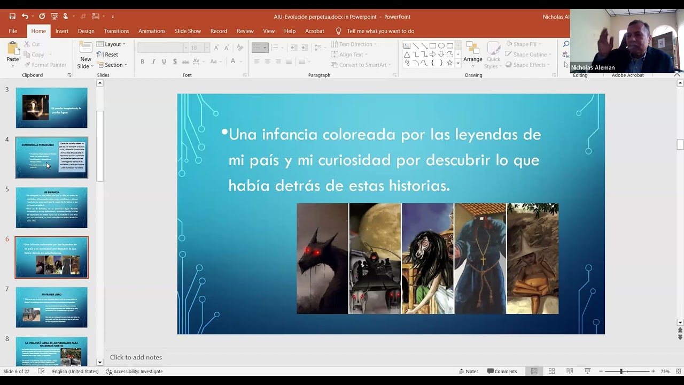
Task: Switch to Slide Sorter view
Action: click(551, 371)
